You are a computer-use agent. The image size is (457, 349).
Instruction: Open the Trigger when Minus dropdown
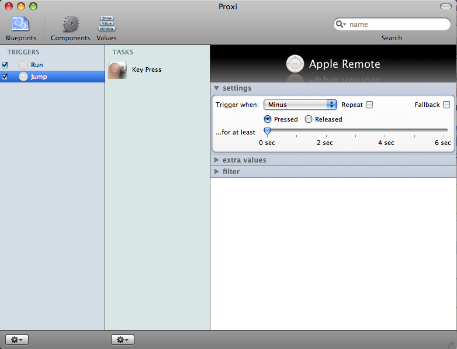300,105
